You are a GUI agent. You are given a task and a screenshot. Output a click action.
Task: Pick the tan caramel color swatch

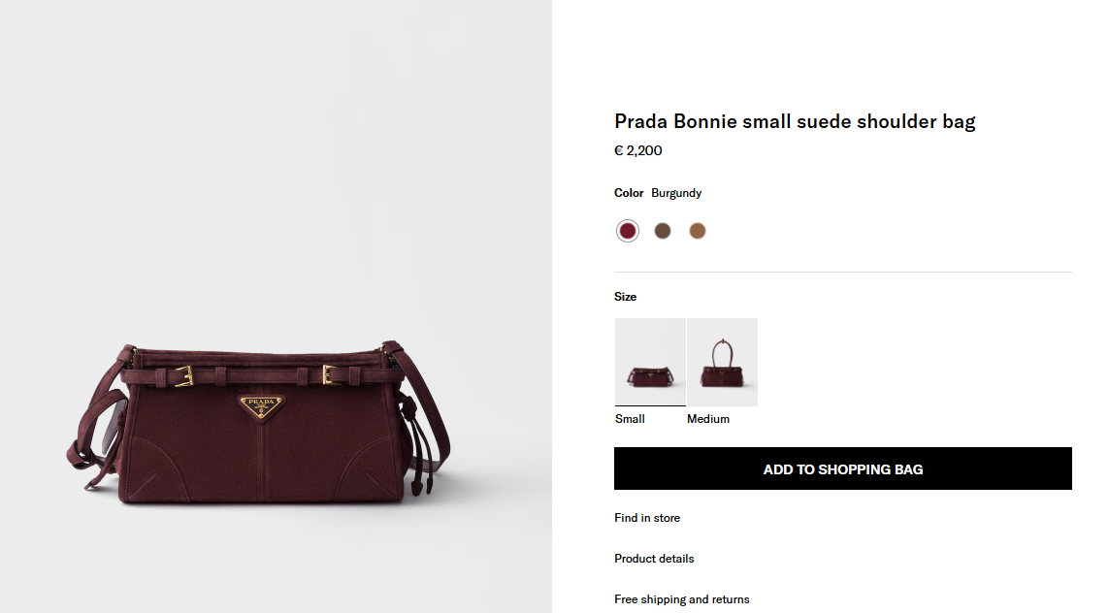[698, 231]
